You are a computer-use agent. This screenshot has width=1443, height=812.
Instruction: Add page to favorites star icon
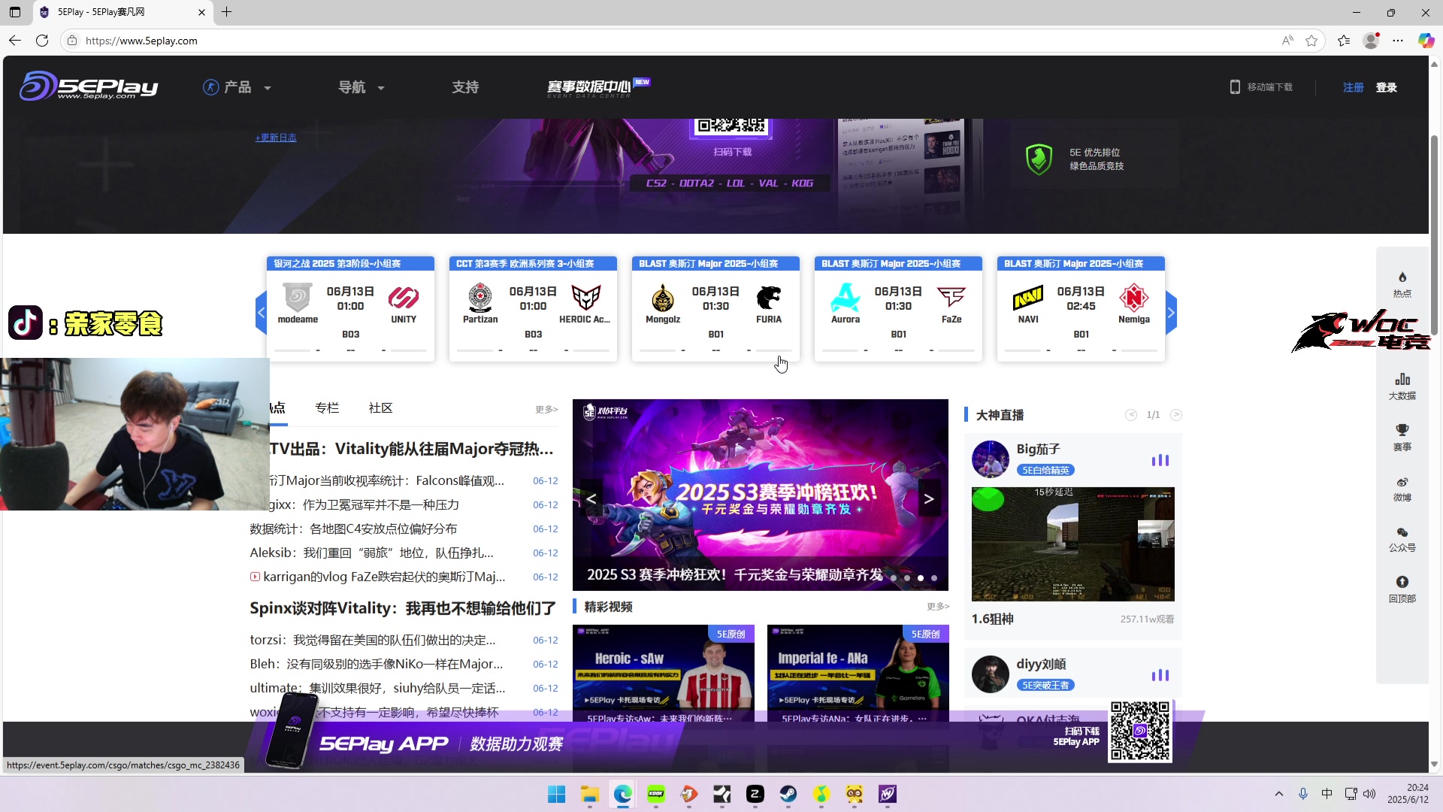1311,41
